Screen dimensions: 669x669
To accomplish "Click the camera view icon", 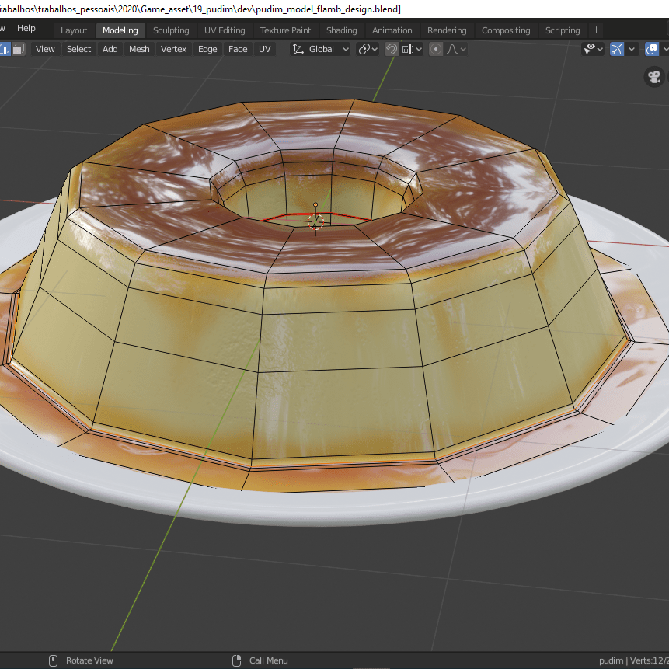I will click(x=653, y=77).
